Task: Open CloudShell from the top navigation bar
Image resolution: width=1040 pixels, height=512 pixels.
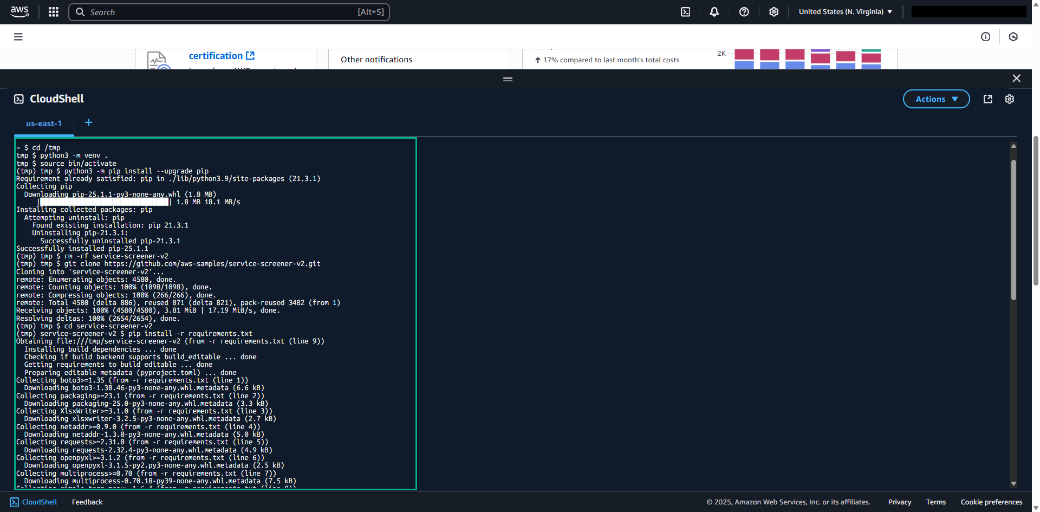Action: pos(685,11)
